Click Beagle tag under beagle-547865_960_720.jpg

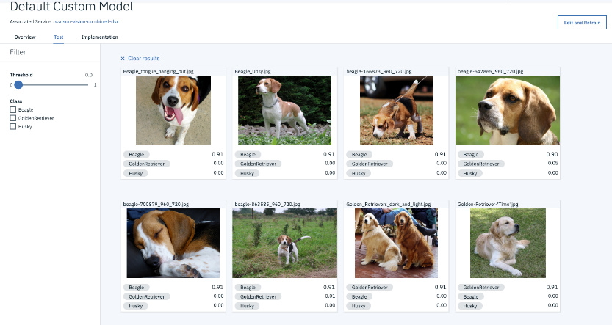pos(471,154)
